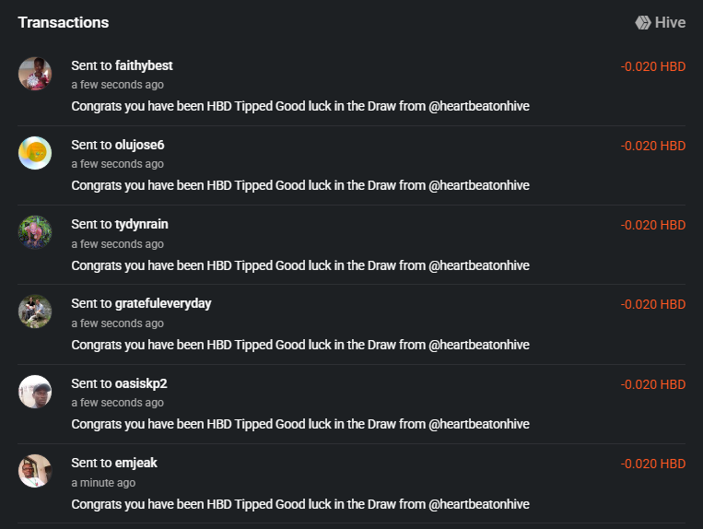This screenshot has height=529, width=703.
Task: Open the oasiskp2 username link
Action: pyautogui.click(x=141, y=383)
